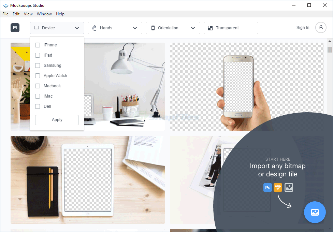The width and height of the screenshot is (333, 232).
Task: Click the vertical scrollbar thumb
Action: point(330,49)
